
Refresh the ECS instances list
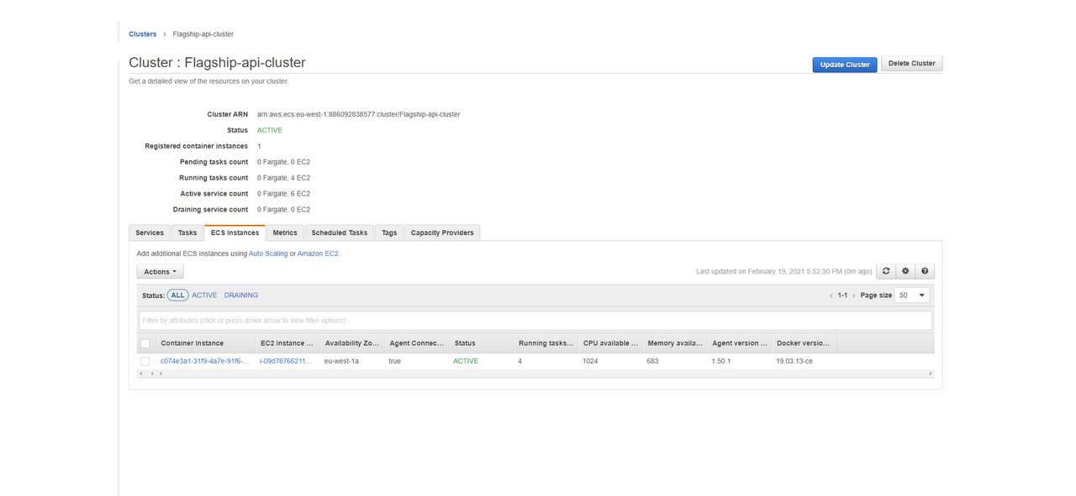pyautogui.click(x=886, y=271)
